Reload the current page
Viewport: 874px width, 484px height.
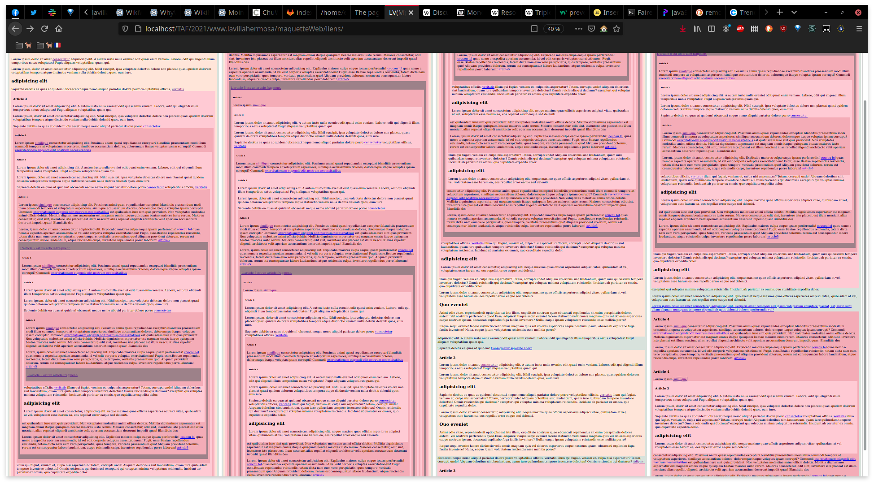click(44, 29)
